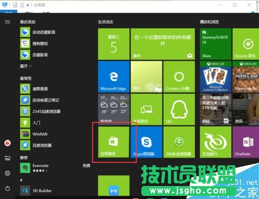
Task: Open Microsoft Solitaire Collection tile
Action: tap(215, 77)
